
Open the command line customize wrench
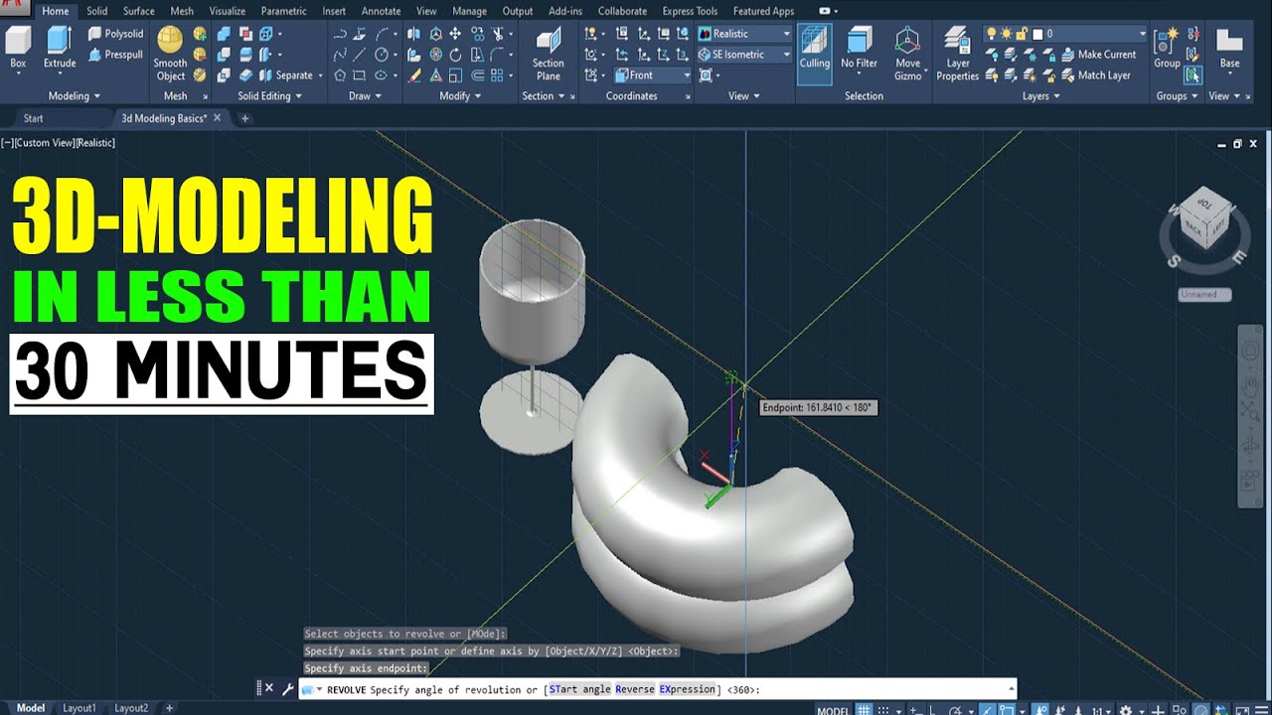tap(288, 688)
